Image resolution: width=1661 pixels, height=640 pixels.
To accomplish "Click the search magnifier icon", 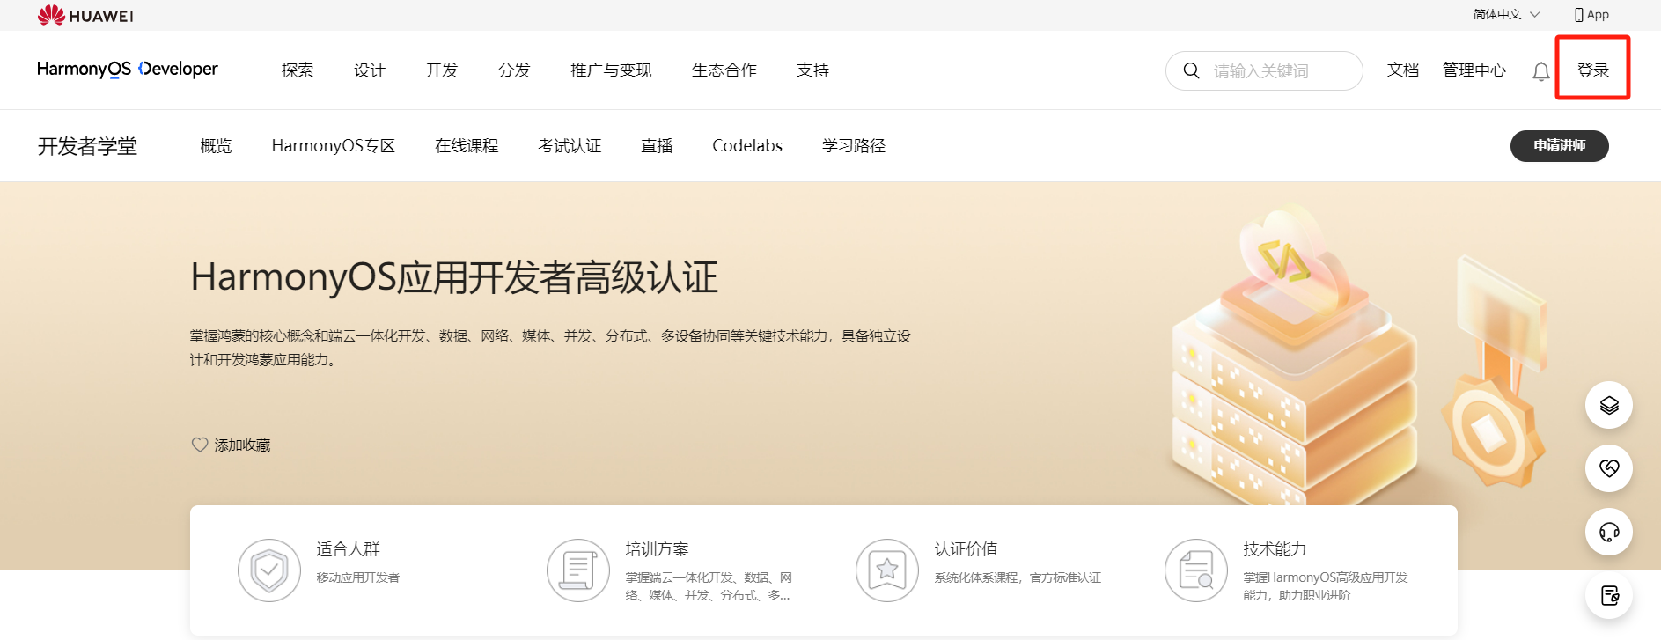I will click(1191, 70).
